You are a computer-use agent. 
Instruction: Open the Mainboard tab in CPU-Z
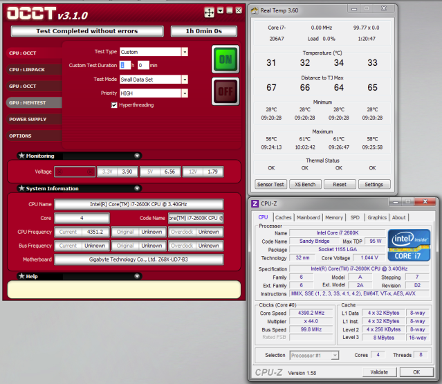(x=309, y=217)
